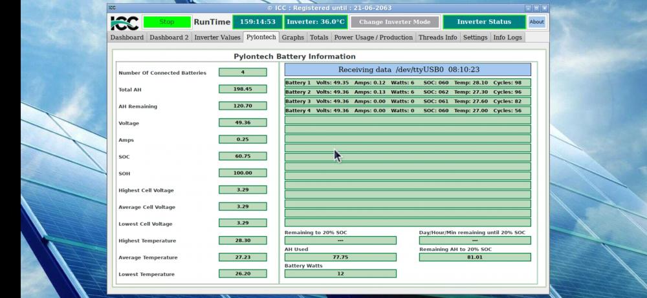Viewport: 647px width, 298px height.
Task: Click the ICC registered-until title bar text
Action: point(329,8)
